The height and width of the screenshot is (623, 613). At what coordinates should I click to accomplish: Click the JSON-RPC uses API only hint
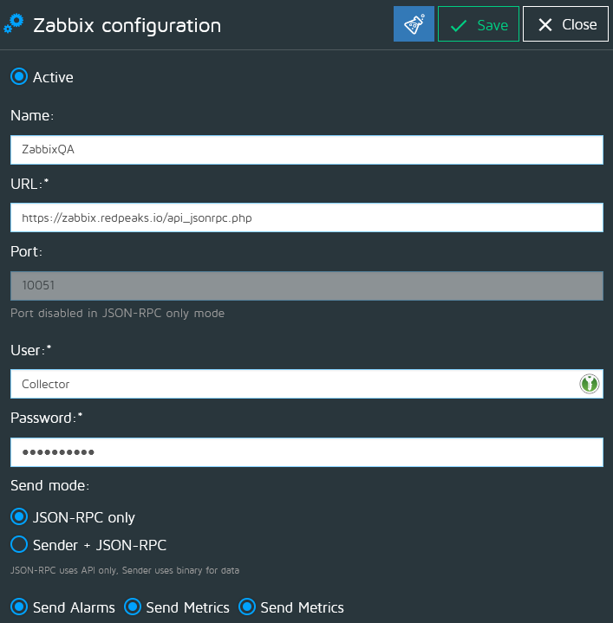[124, 570]
